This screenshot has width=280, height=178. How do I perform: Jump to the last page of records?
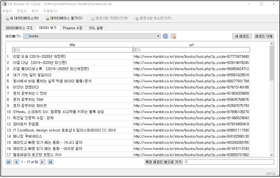[x=50, y=162]
